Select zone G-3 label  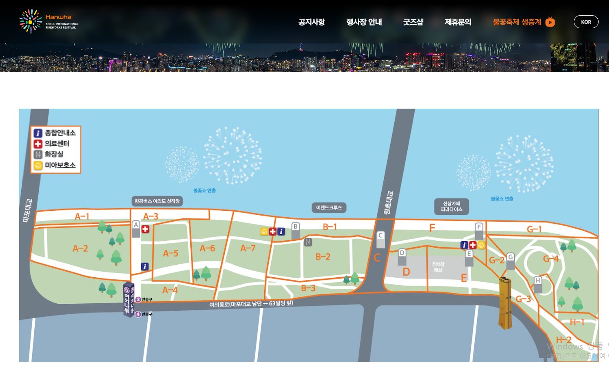[523, 299]
